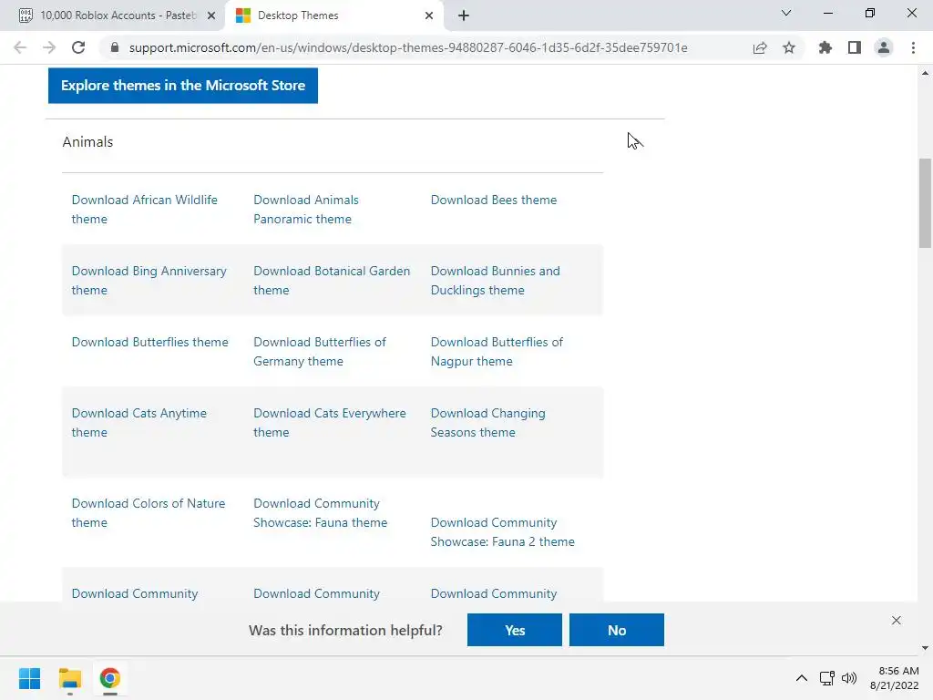Screen dimensions: 933x700
Task: Download Community Showcase: Fauna 2 theme
Action: (x=503, y=532)
